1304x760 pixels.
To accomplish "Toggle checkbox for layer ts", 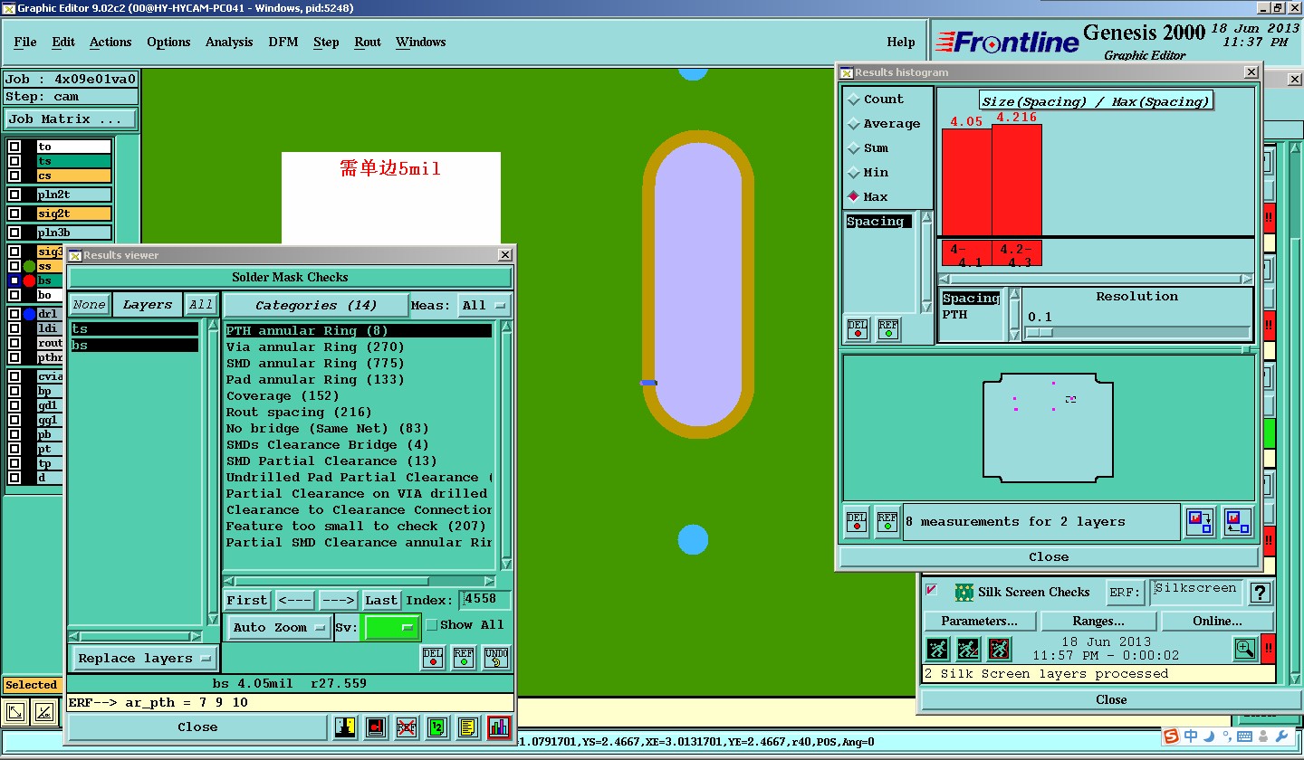I will [14, 161].
